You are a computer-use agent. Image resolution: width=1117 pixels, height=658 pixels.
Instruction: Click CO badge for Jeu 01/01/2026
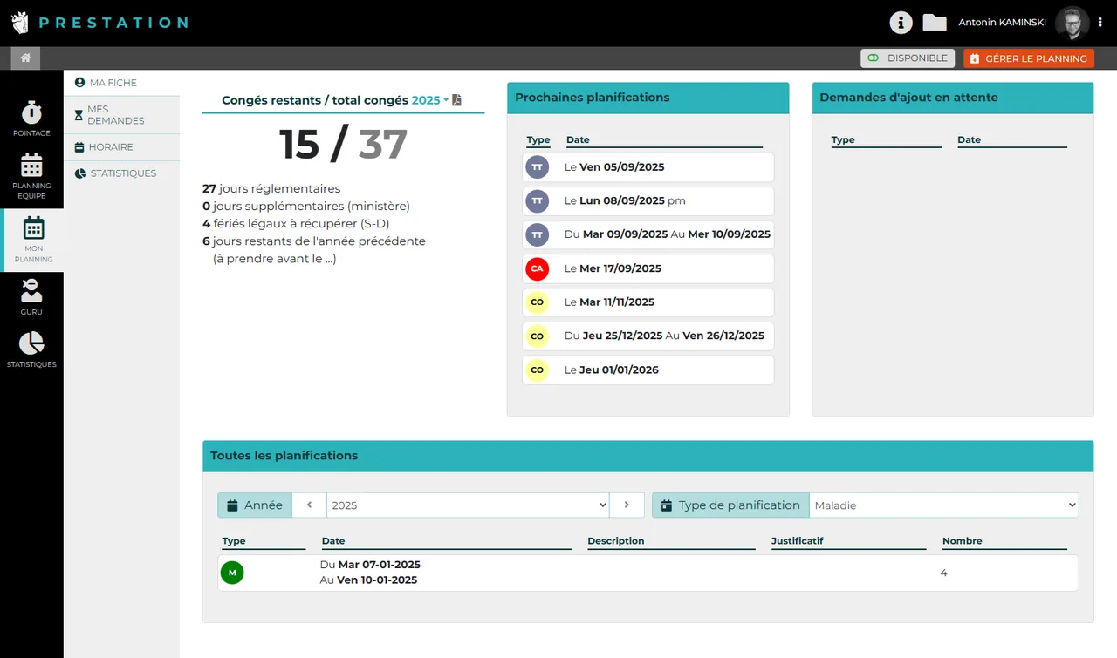pos(537,370)
